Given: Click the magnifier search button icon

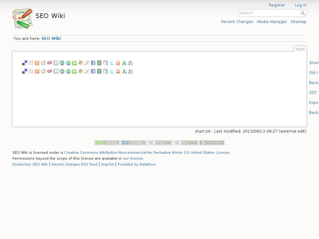Looking at the screenshot, I should pos(303,13).
